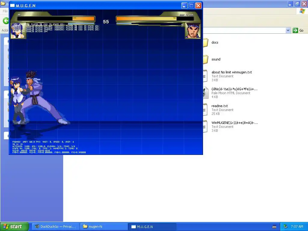This screenshot has height=231, width=308.
Task: Click player one orange life bar
Action: point(84,19)
